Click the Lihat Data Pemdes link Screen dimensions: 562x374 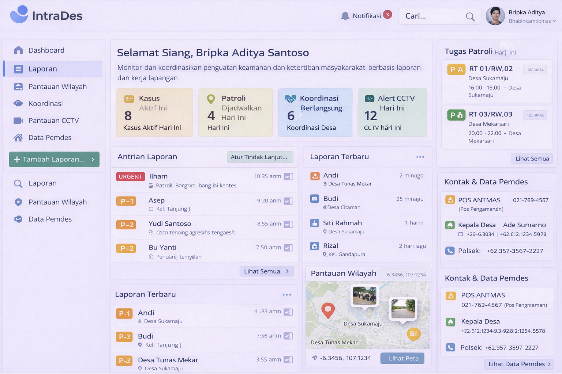pyautogui.click(x=519, y=364)
